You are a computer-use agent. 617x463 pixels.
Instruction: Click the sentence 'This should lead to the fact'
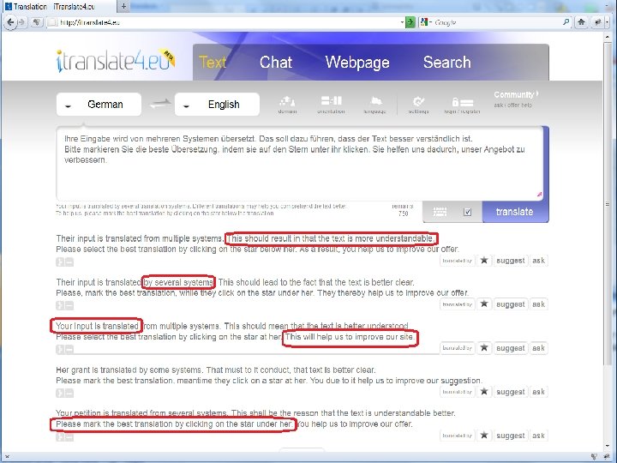coord(316,282)
